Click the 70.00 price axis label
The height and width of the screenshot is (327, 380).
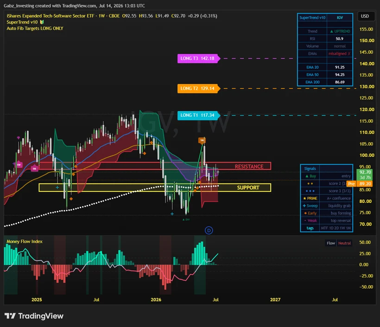366,224
